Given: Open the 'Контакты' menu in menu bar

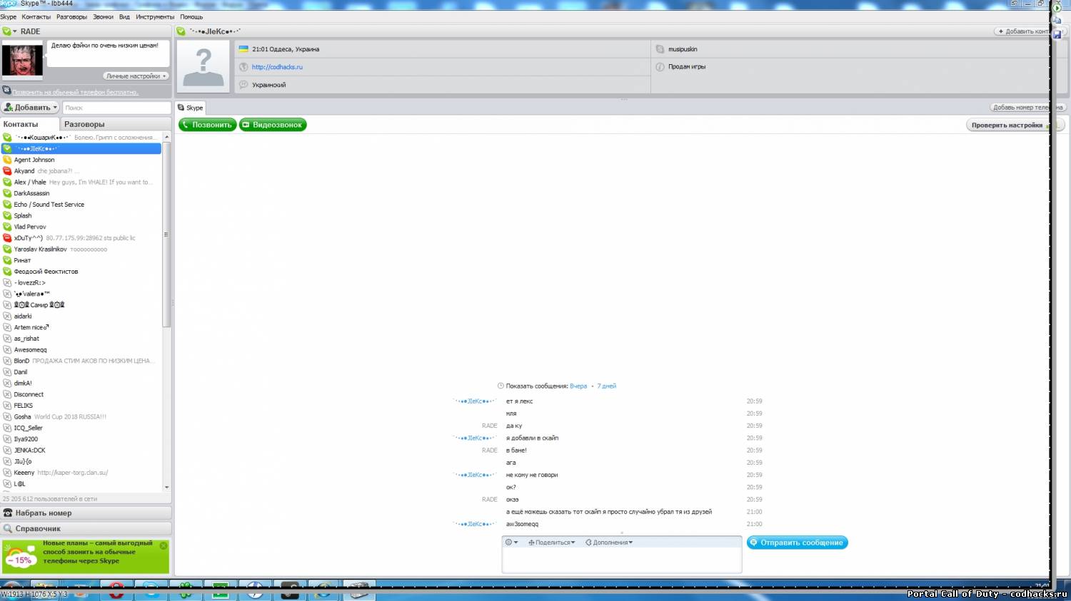Looking at the screenshot, I should click(36, 16).
